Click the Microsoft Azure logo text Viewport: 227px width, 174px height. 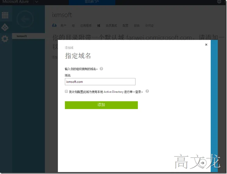pyautogui.click(x=16, y=2)
